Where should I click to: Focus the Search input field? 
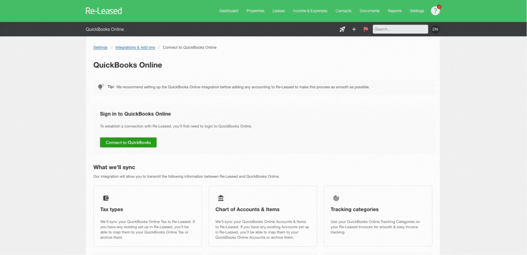[400, 29]
